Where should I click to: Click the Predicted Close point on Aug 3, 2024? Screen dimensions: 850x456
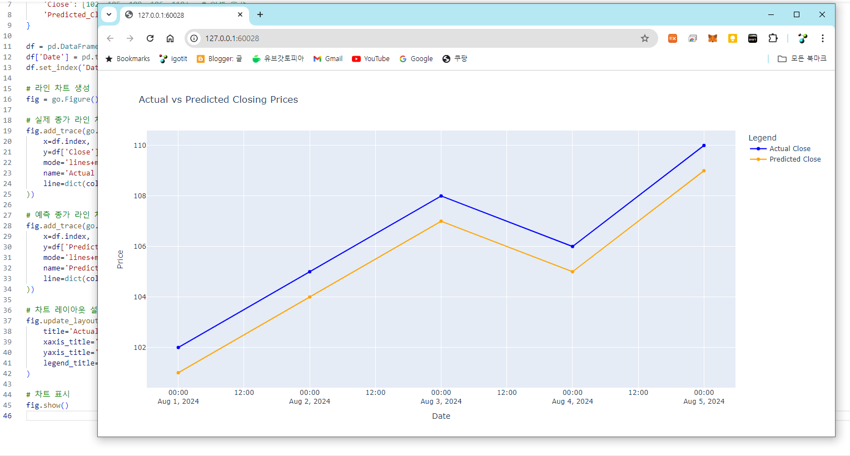click(x=441, y=222)
